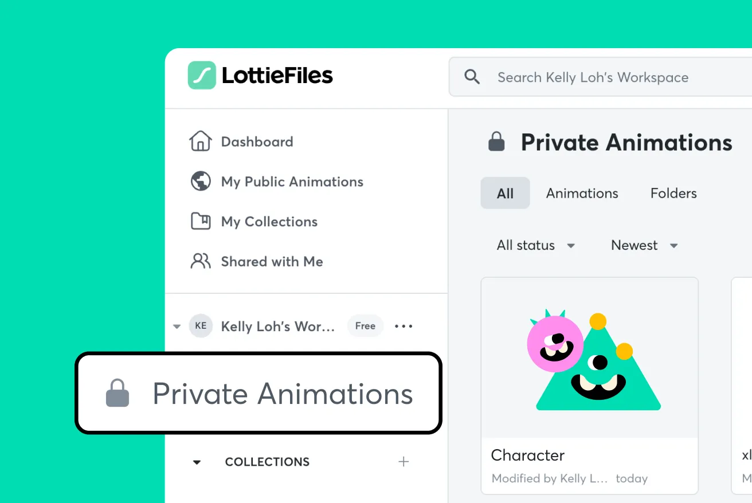Viewport: 752px width, 503px height.
Task: Click the Shared with Me people icon
Action: tap(201, 261)
